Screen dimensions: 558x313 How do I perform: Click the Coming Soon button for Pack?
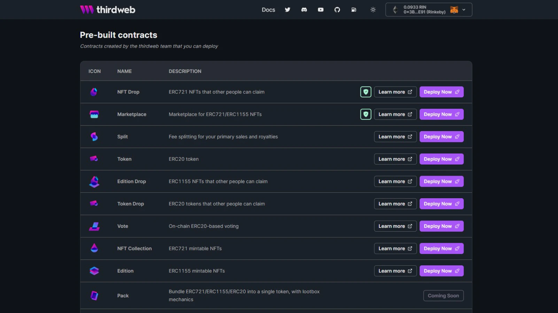(443, 296)
